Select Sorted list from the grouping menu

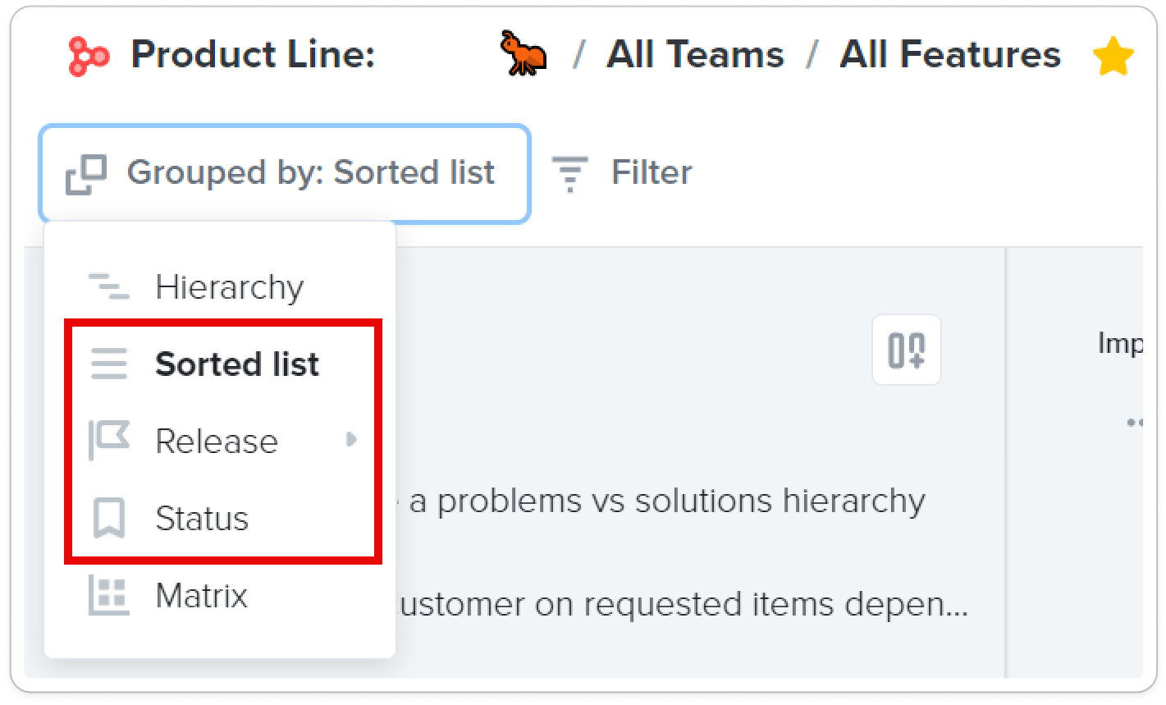(x=236, y=364)
